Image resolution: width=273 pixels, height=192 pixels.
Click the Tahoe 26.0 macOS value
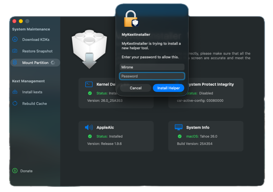209,136
